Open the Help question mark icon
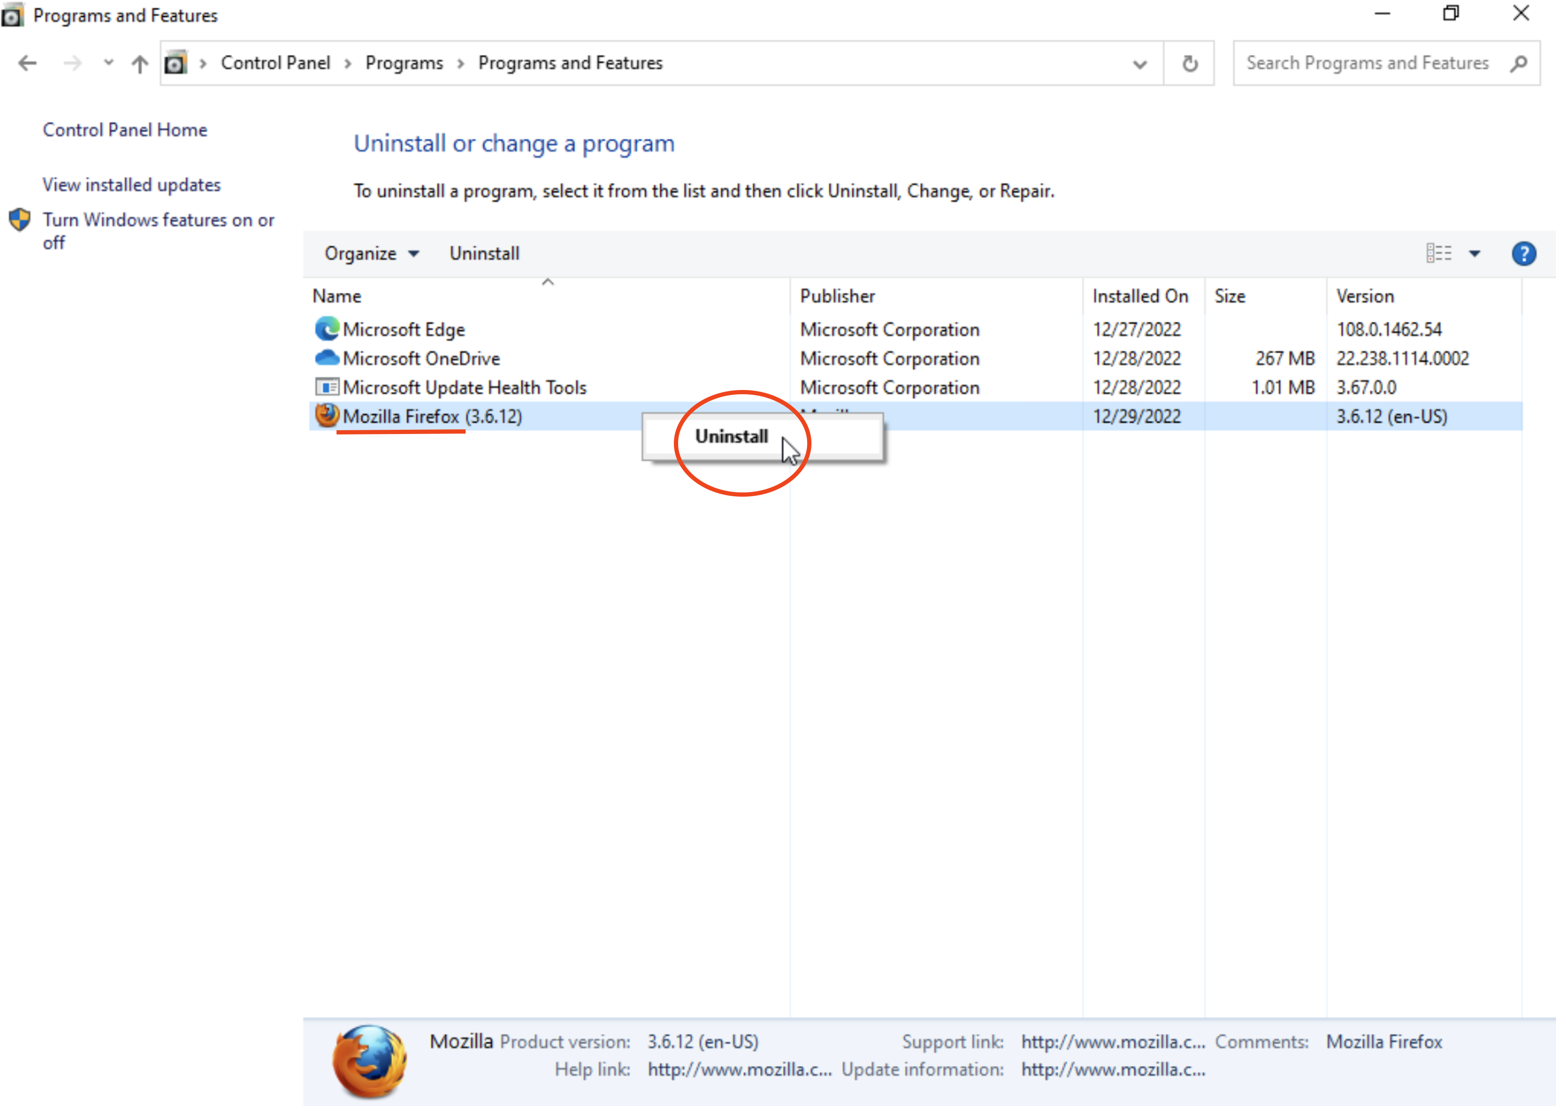Image resolution: width=1556 pixels, height=1106 pixels. tap(1523, 253)
